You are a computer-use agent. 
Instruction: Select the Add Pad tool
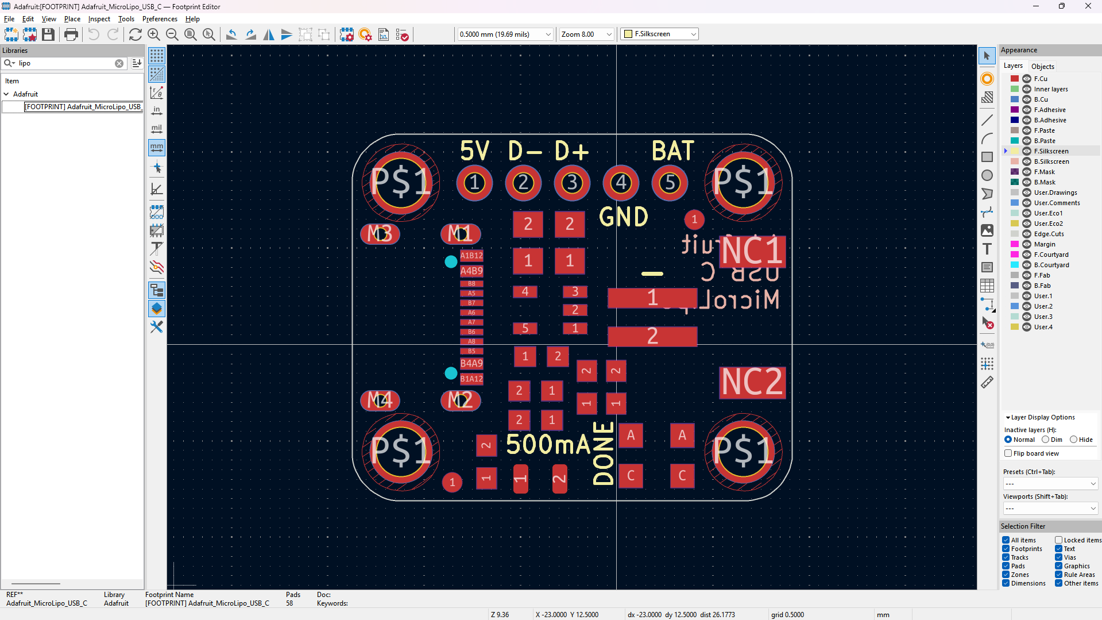(988, 79)
